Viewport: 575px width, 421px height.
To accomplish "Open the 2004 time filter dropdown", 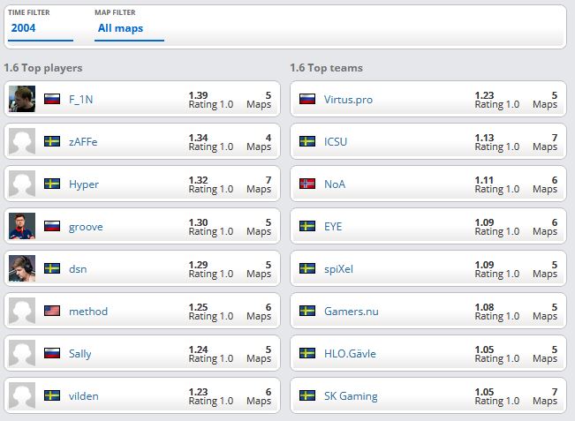I will (40, 28).
